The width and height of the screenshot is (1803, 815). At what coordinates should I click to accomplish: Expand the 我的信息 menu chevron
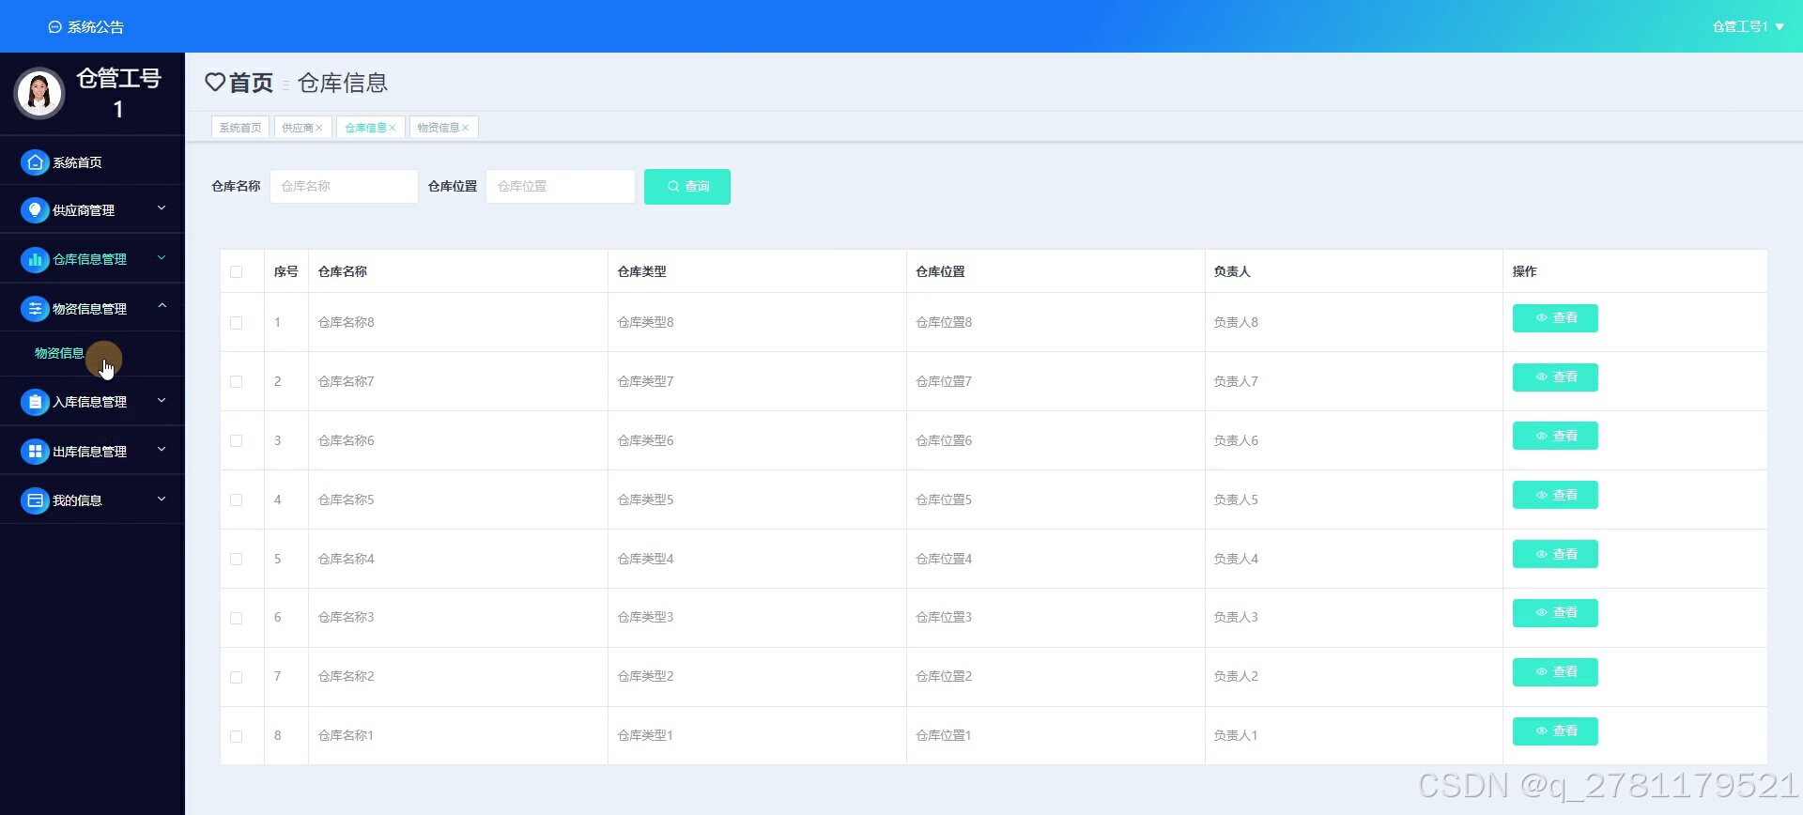[162, 499]
